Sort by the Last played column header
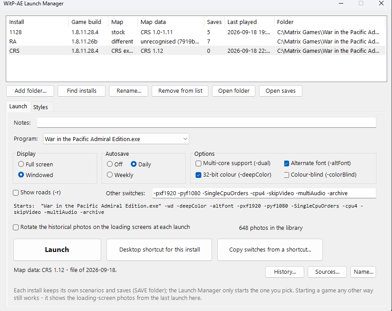The image size is (392, 311). (x=249, y=22)
